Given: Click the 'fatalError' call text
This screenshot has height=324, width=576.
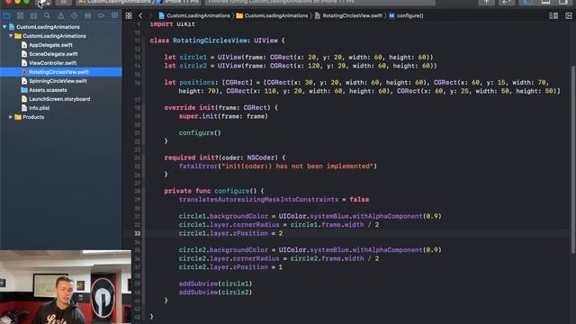Looking at the screenshot, I should click(x=198, y=166).
